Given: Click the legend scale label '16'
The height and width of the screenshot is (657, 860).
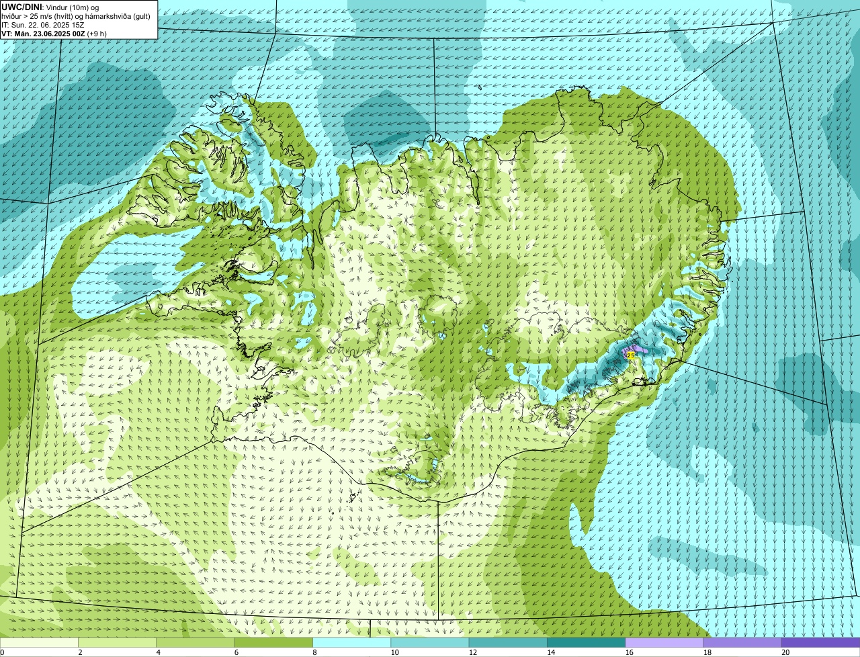Looking at the screenshot, I should 629,652.
